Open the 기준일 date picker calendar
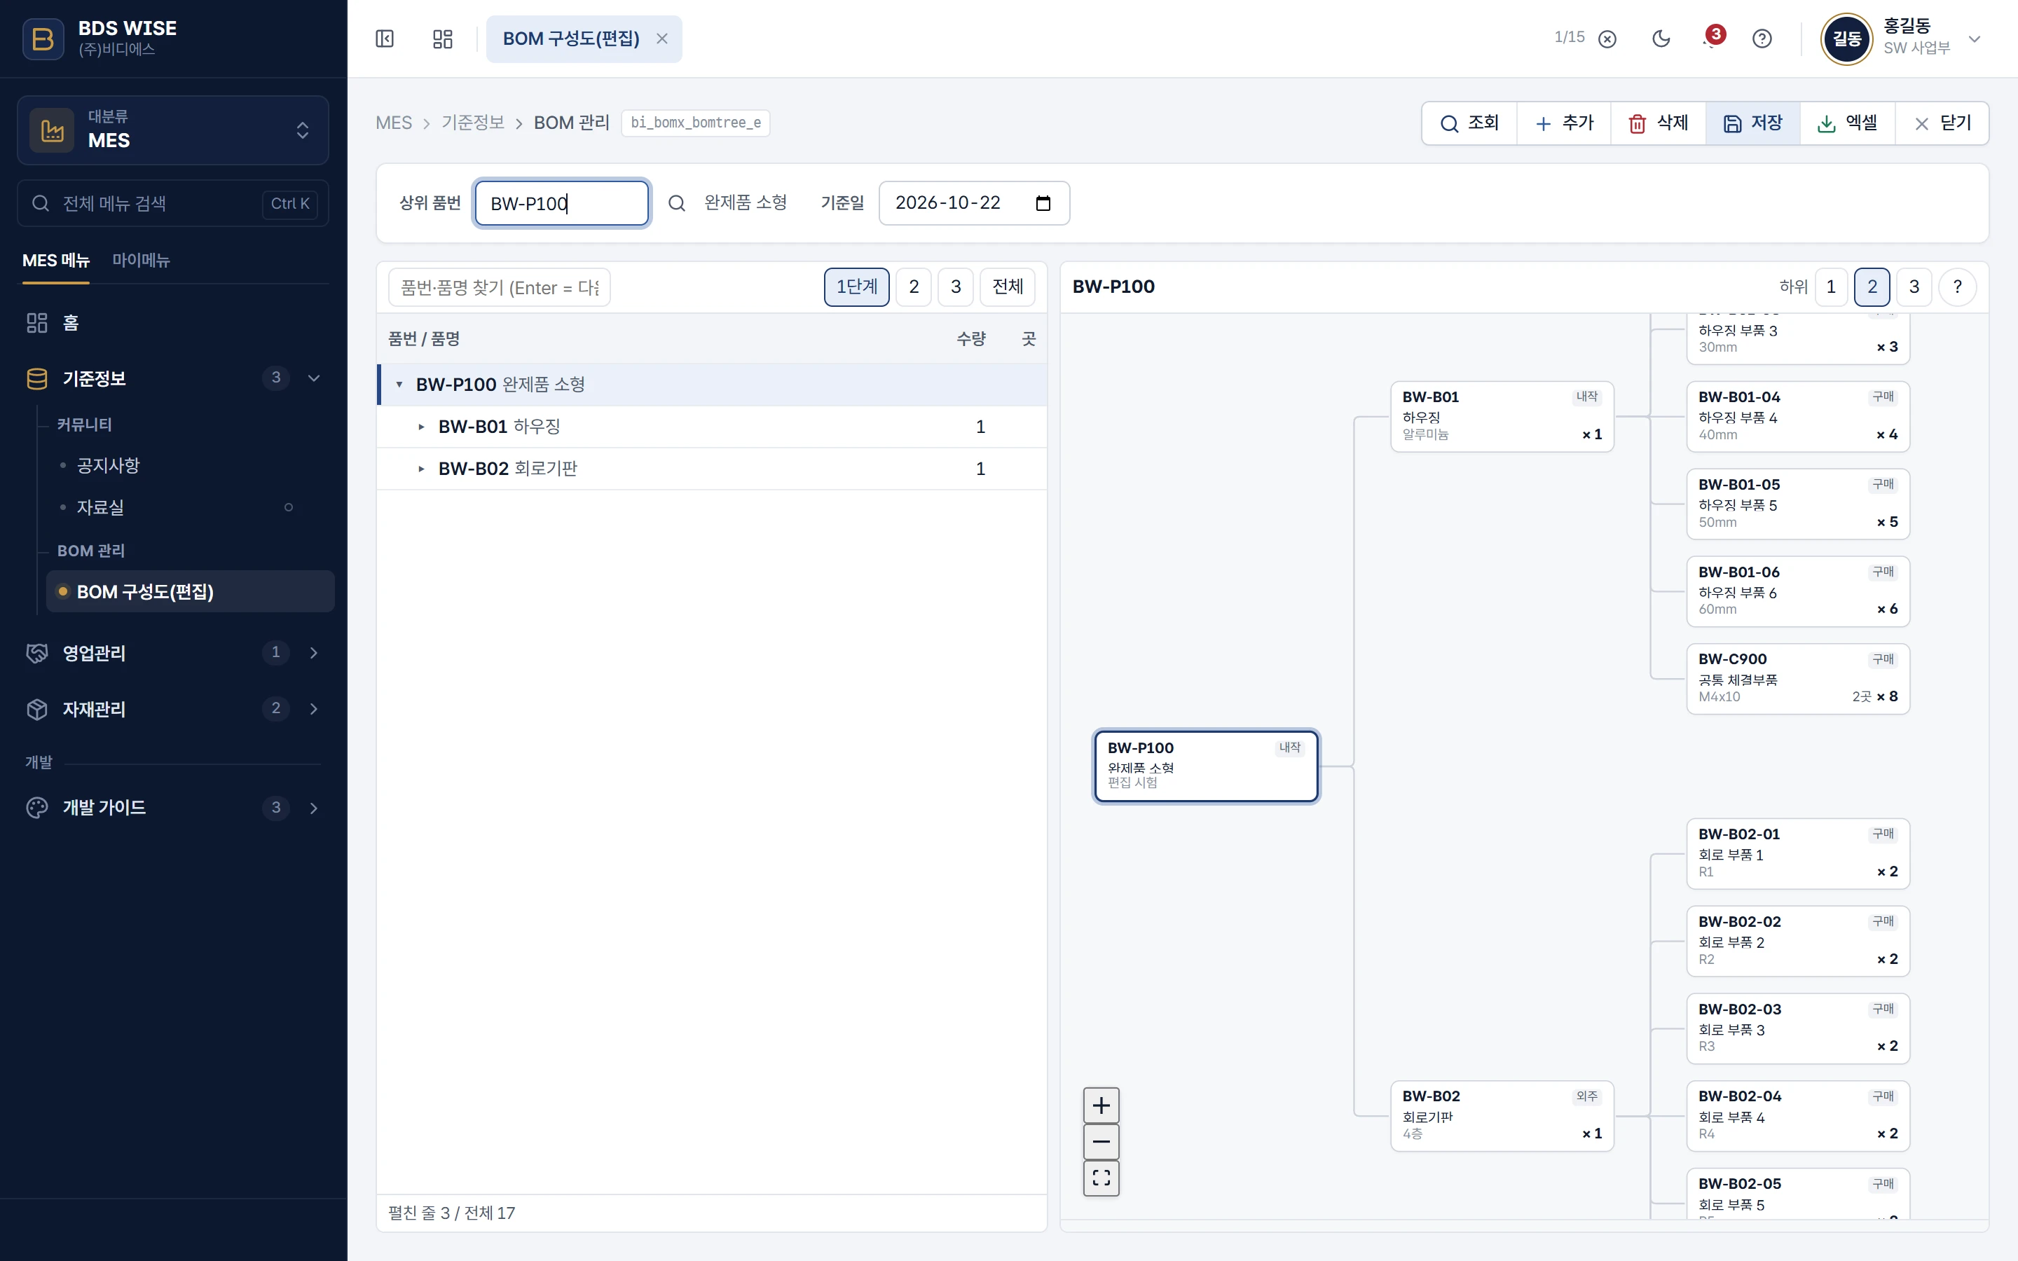Screen dimensions: 2018x1261 pyautogui.click(x=1043, y=202)
